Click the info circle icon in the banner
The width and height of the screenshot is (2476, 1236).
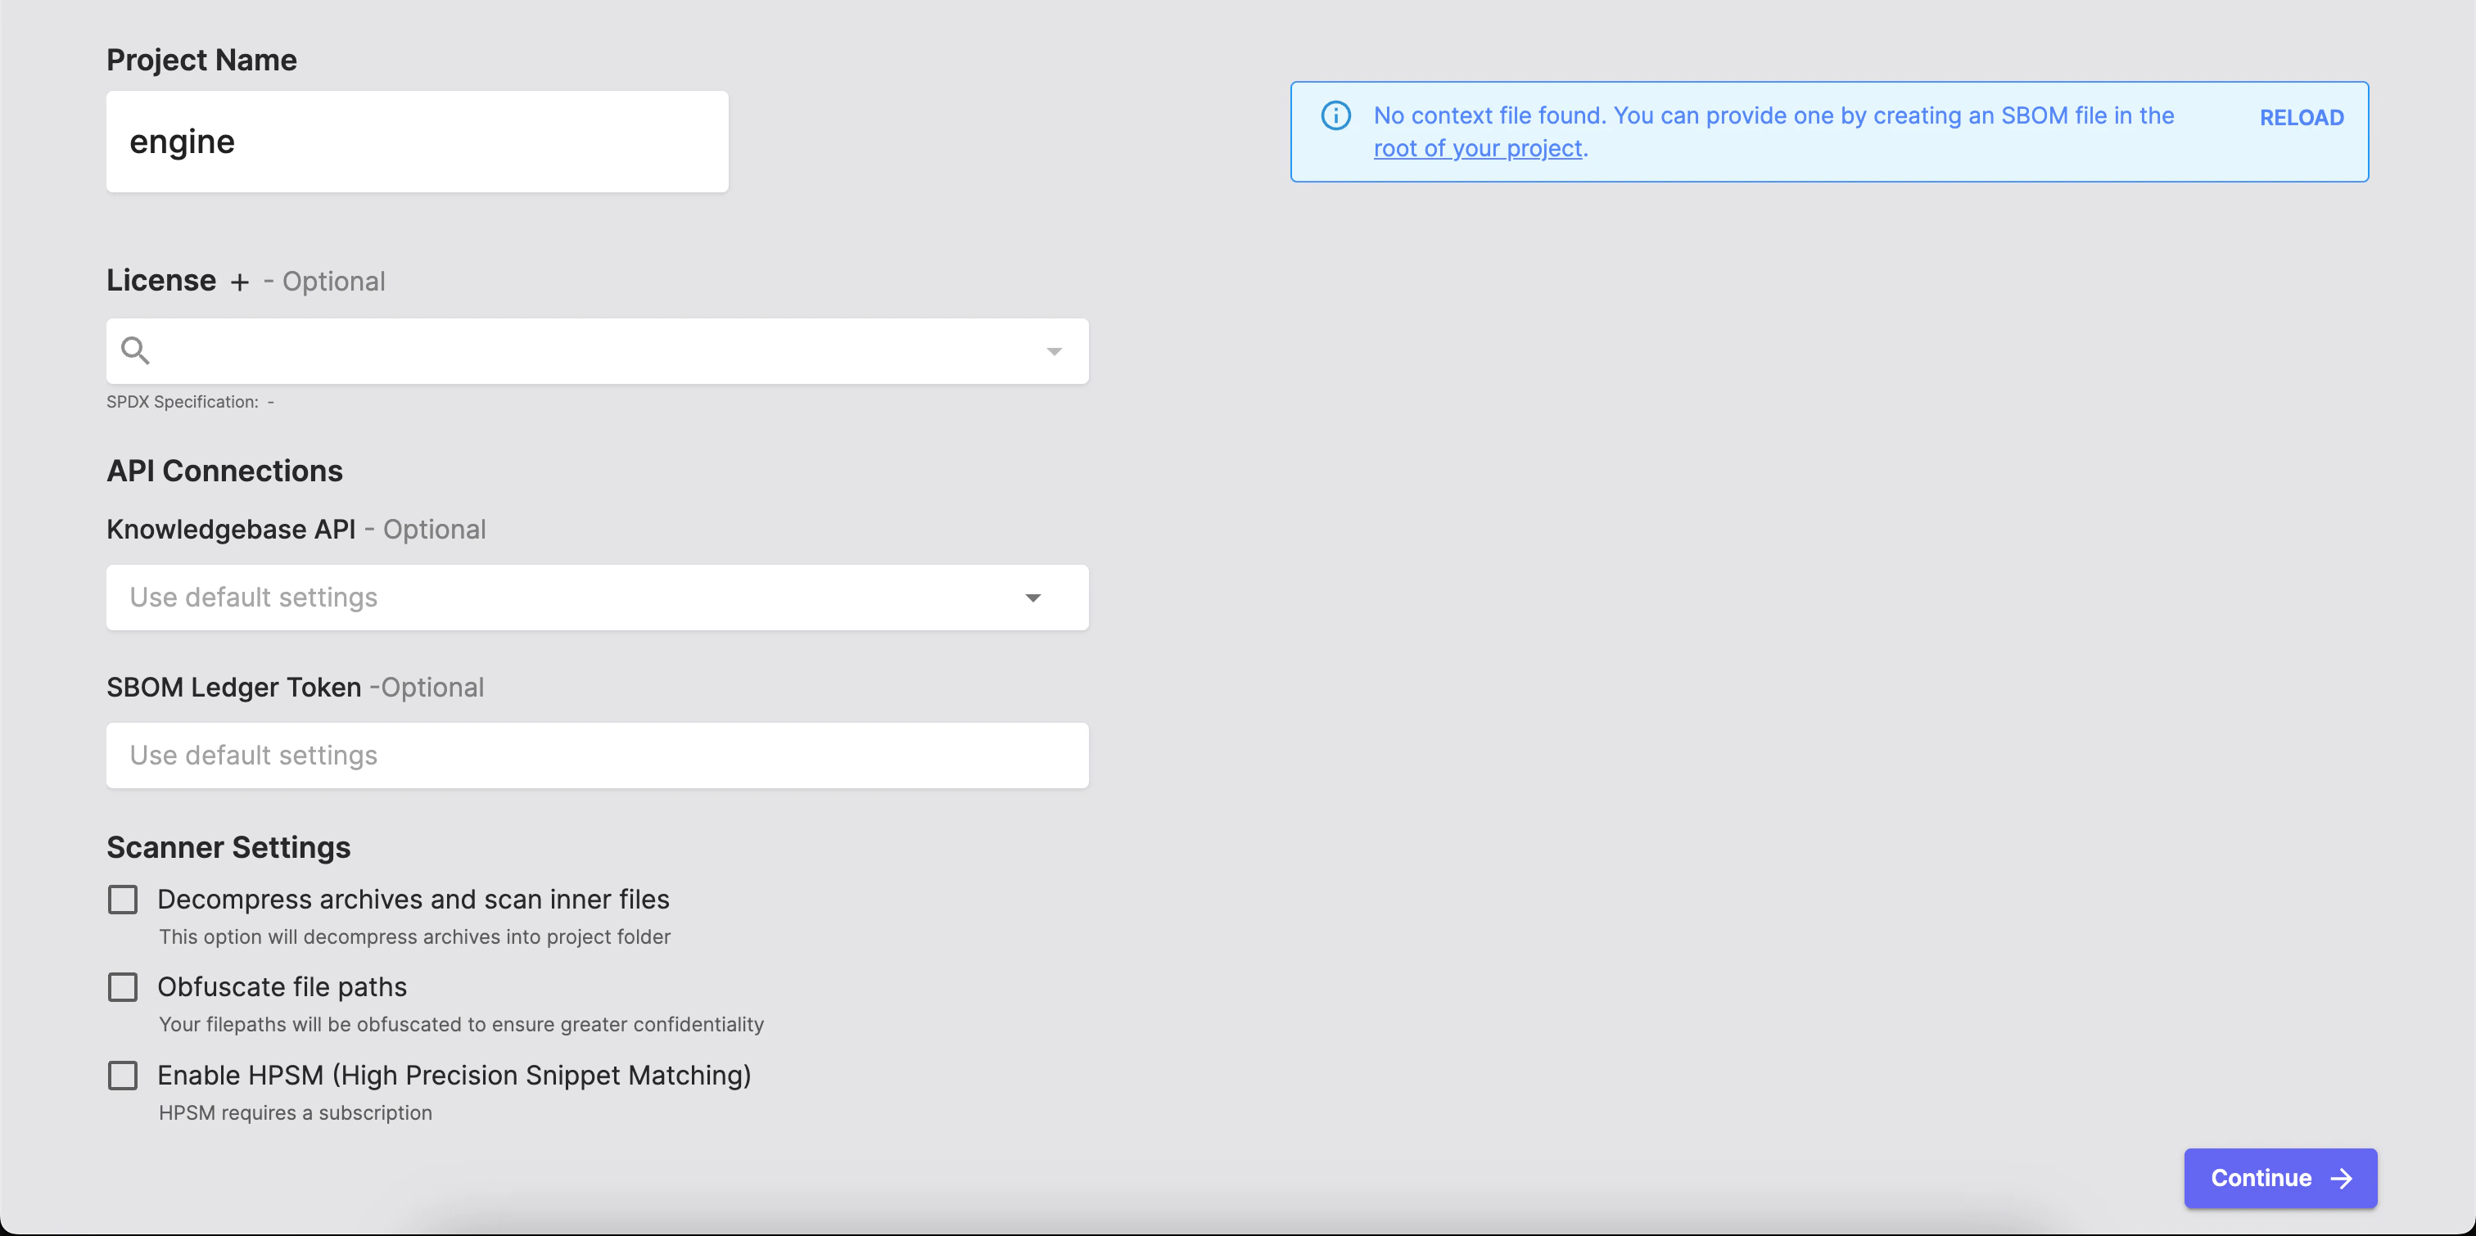pyautogui.click(x=1335, y=115)
